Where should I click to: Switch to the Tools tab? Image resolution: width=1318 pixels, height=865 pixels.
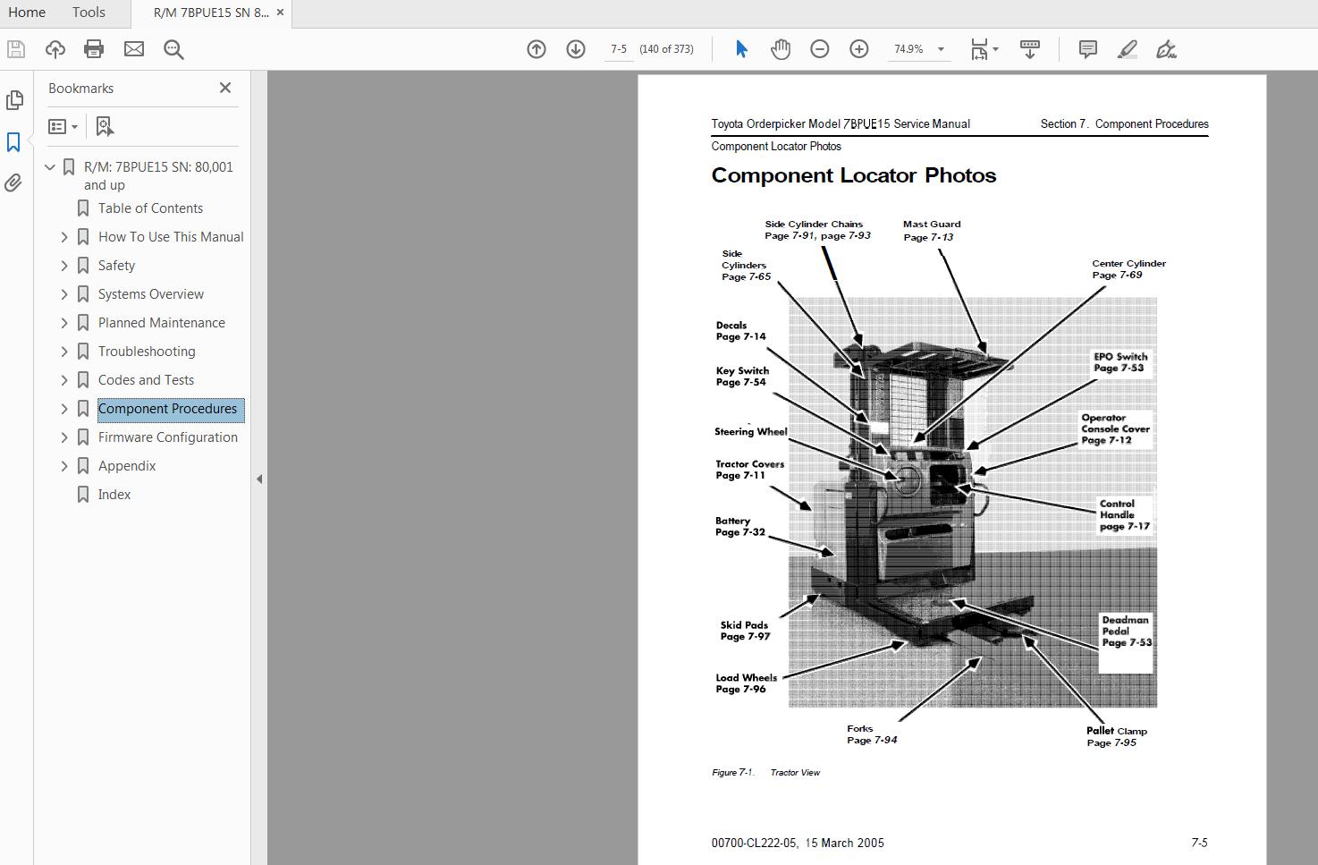click(89, 13)
